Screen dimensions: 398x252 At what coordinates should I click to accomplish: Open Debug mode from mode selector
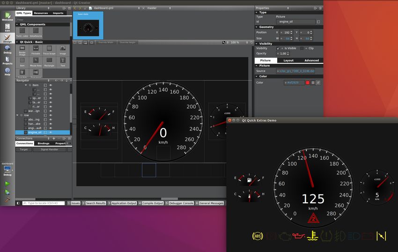[x=7, y=50]
